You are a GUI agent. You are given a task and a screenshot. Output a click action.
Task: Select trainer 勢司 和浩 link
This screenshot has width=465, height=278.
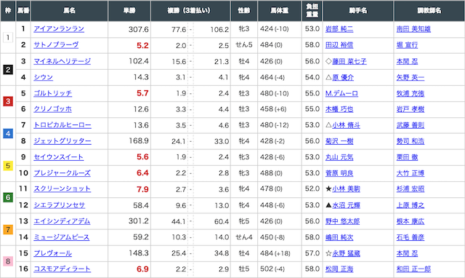pyautogui.click(x=411, y=141)
